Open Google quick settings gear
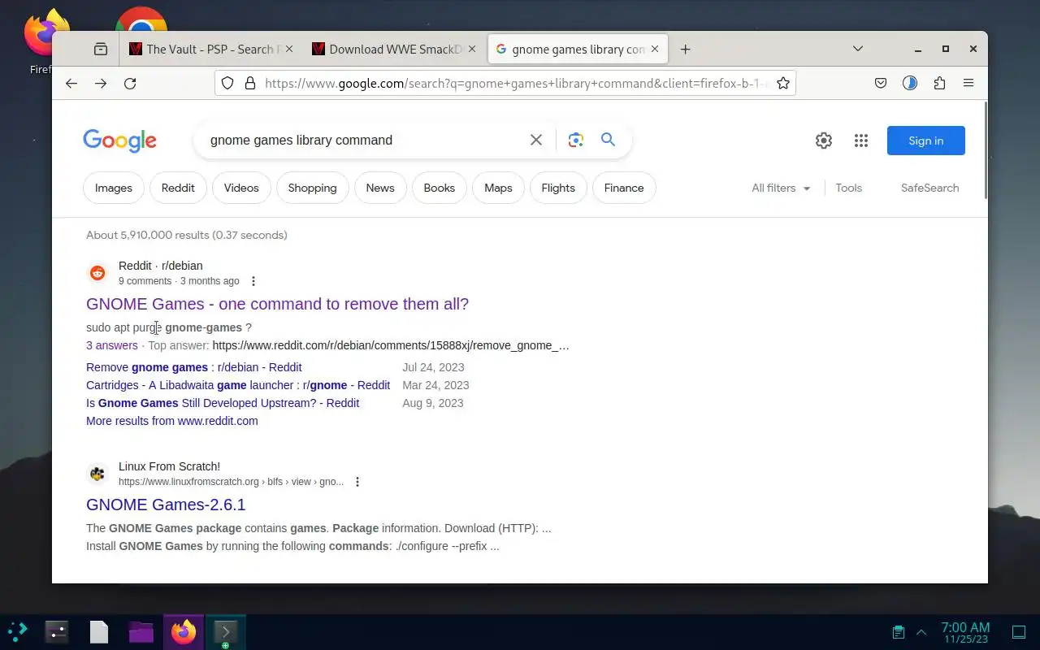 [824, 141]
